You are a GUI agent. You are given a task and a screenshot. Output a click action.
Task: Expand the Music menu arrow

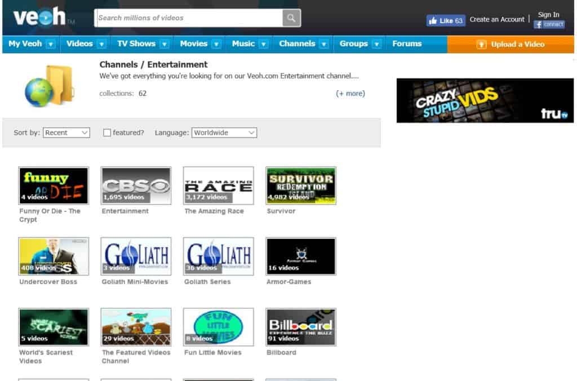coord(264,44)
